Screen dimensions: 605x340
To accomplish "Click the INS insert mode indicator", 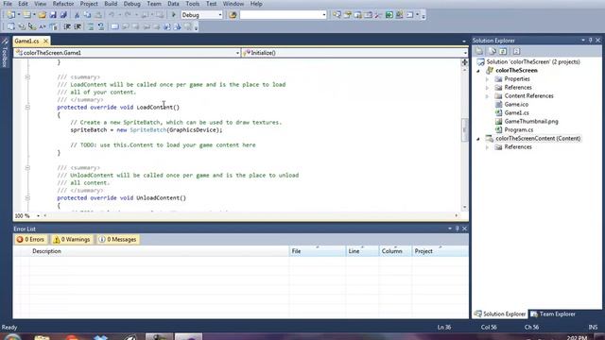I will pyautogui.click(x=593, y=328).
